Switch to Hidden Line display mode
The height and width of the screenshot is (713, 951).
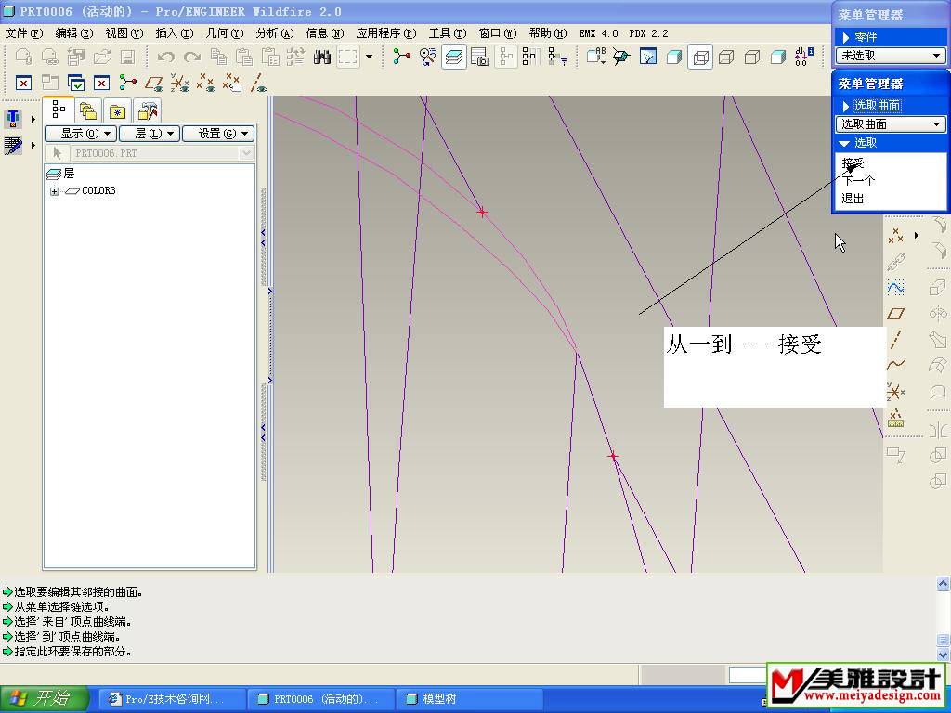click(726, 57)
